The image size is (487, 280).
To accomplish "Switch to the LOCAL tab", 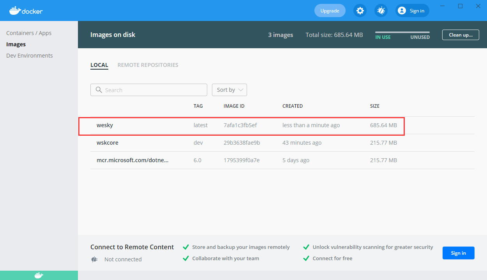I will [x=99, y=65].
